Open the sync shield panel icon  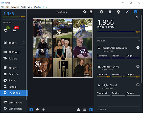(x=135, y=12)
